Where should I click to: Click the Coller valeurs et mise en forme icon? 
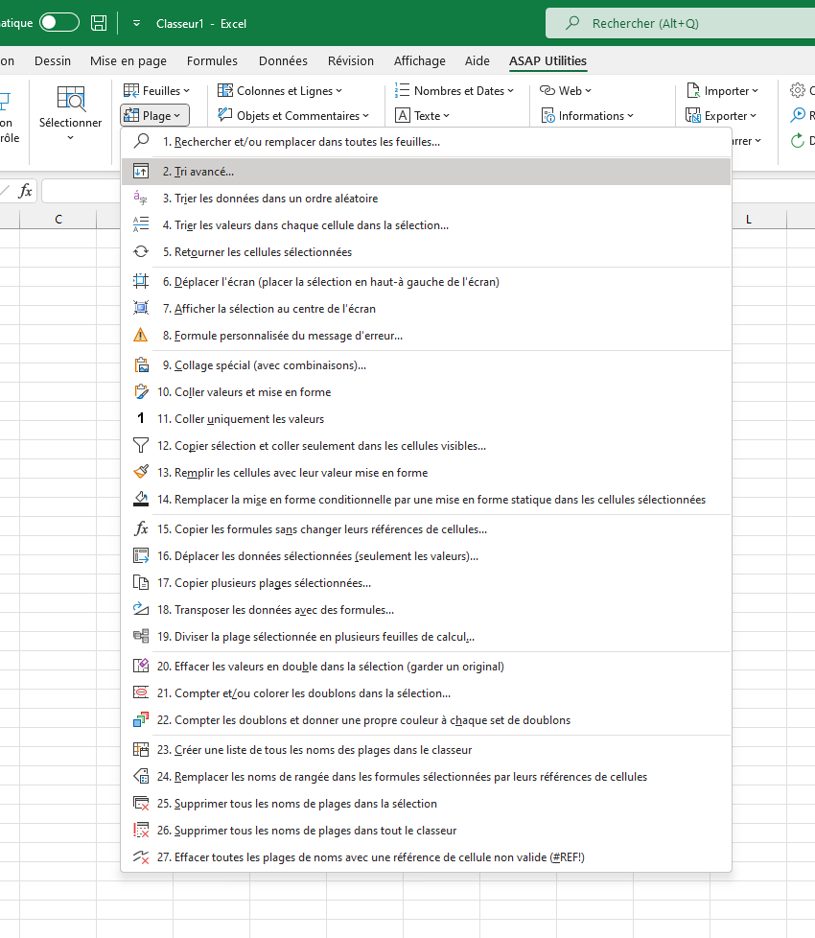click(x=141, y=392)
